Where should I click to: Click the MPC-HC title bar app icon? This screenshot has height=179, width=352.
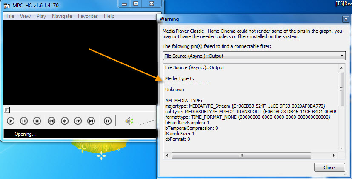pyautogui.click(x=7, y=5)
